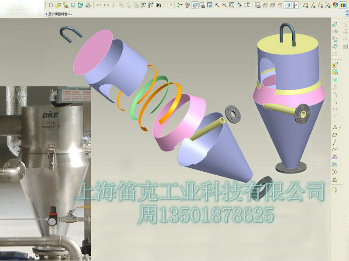The image size is (349, 261).
Task: Click the New file icon
Action: tap(51, 5)
